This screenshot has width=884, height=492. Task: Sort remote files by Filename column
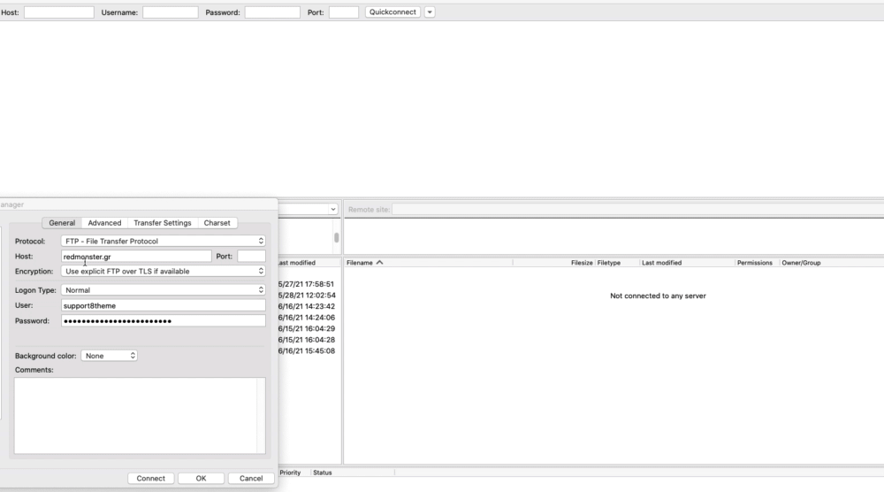tap(428, 263)
